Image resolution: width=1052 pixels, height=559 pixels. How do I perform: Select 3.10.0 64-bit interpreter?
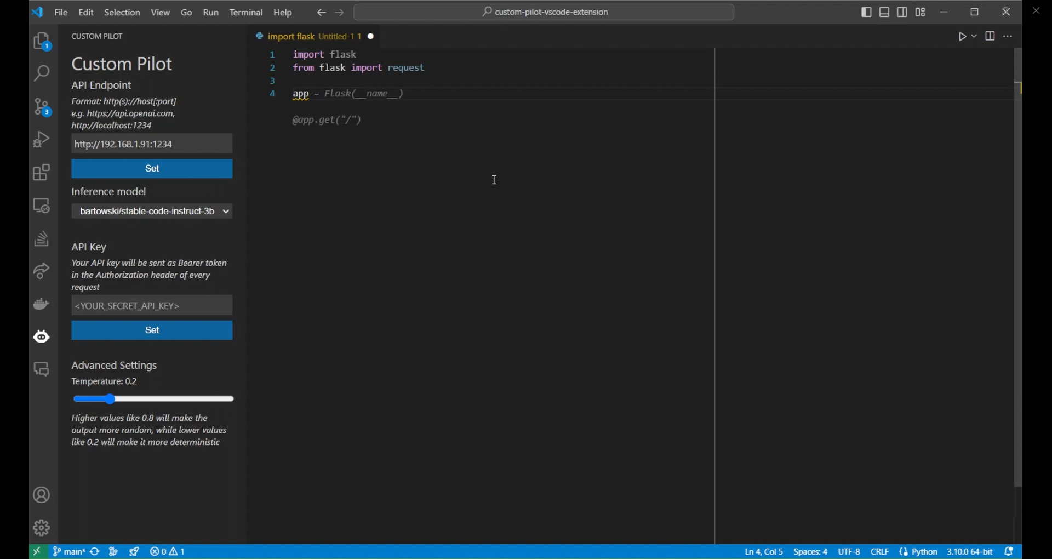[x=970, y=552]
